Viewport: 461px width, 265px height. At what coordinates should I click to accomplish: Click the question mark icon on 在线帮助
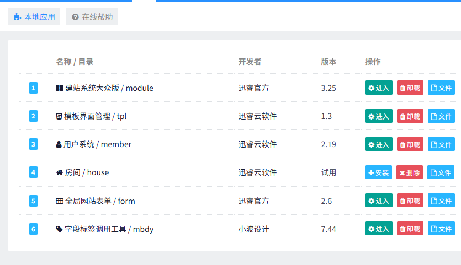tap(76, 17)
